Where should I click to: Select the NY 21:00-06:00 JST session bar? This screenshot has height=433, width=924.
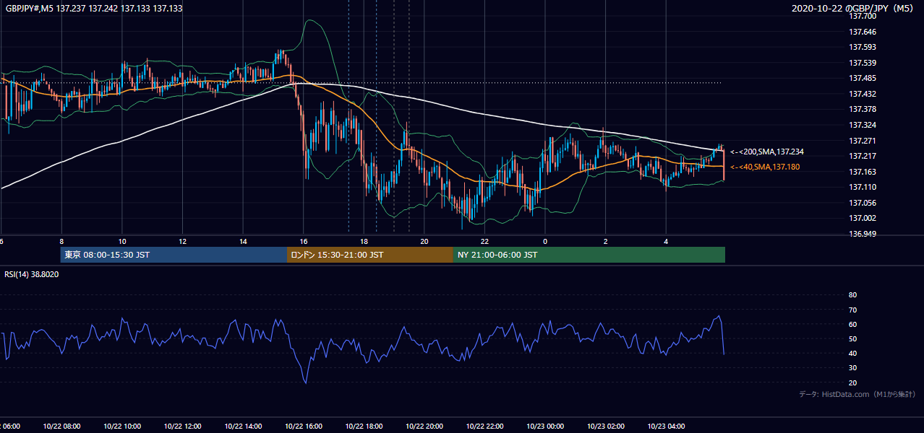pyautogui.click(x=589, y=255)
